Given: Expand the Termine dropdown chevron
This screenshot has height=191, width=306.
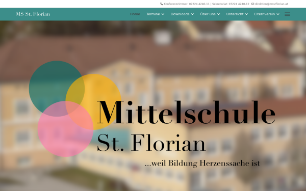Looking at the screenshot, I should pyautogui.click(x=163, y=14).
